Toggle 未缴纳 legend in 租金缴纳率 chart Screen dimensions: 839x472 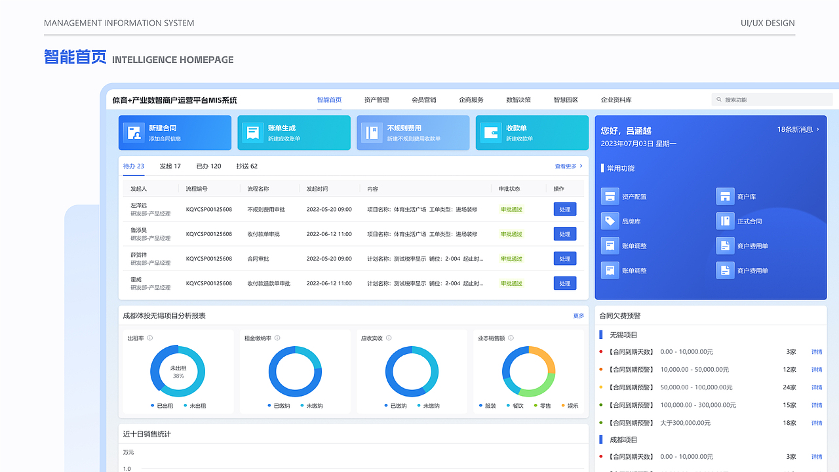point(311,406)
